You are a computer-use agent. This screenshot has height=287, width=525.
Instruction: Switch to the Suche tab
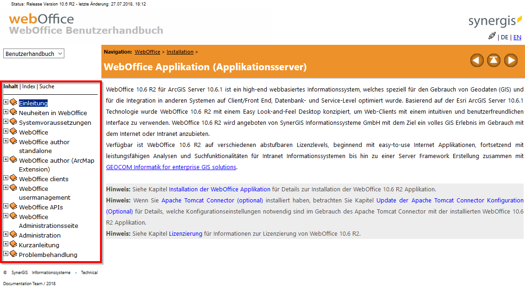47,86
